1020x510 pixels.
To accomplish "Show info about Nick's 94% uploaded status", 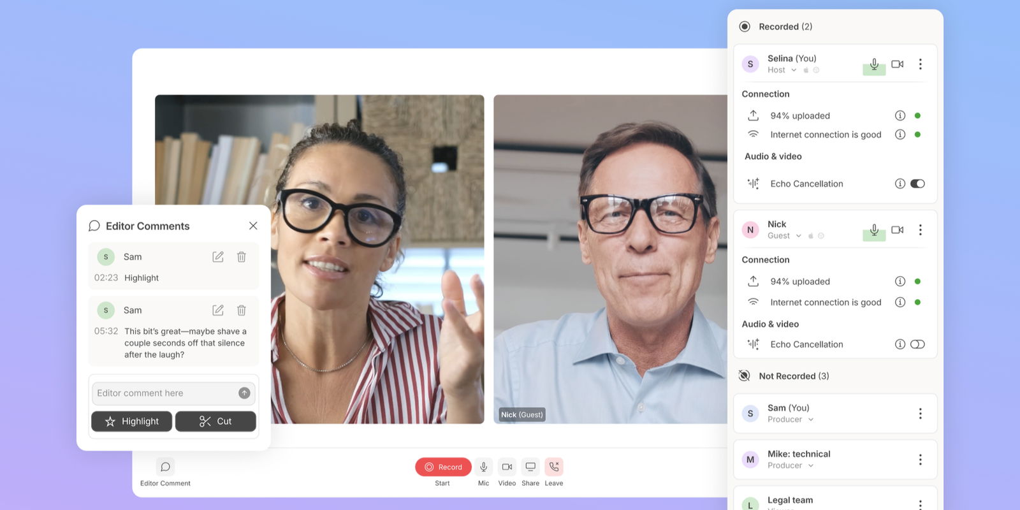I will pyautogui.click(x=900, y=282).
